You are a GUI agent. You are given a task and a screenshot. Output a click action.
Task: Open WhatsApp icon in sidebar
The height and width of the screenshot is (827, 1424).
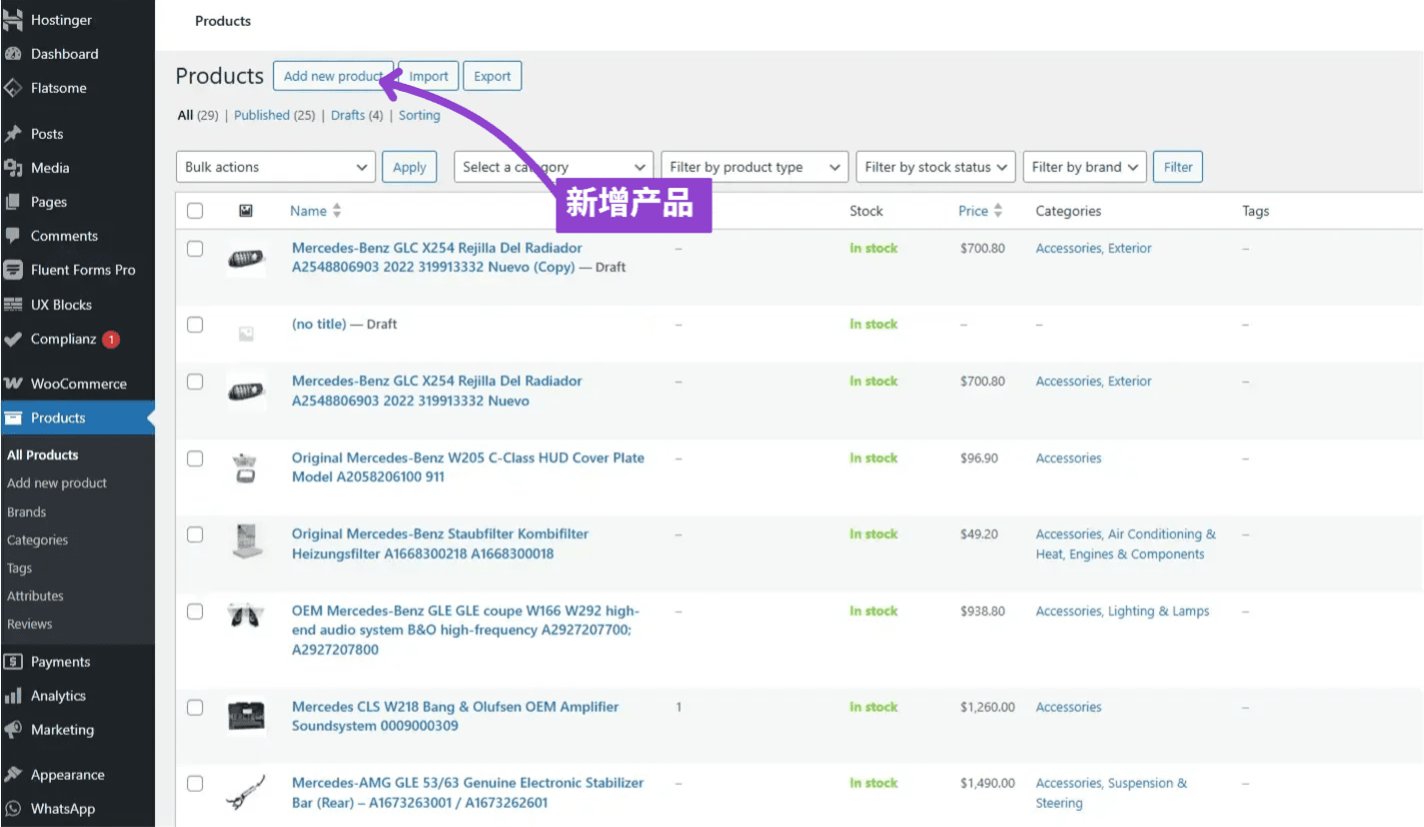[13, 809]
